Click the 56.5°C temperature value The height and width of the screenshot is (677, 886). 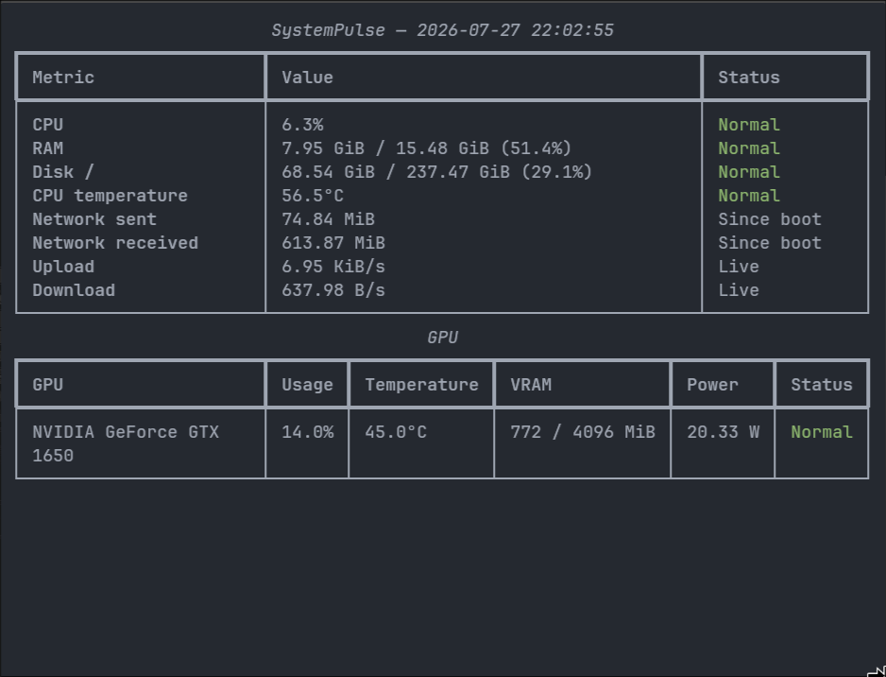(313, 196)
